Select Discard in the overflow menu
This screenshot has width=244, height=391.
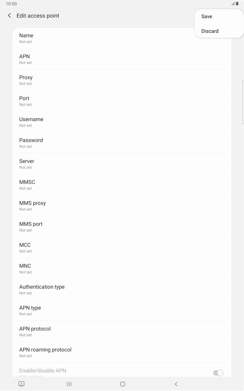(x=210, y=31)
